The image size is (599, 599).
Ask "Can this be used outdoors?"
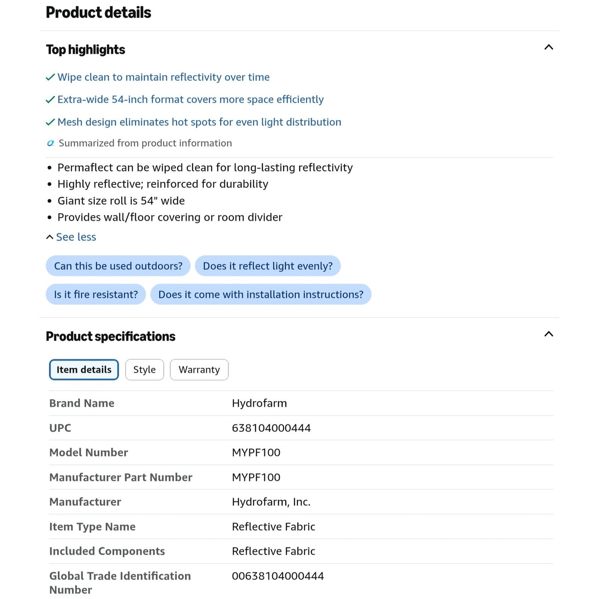(x=118, y=266)
